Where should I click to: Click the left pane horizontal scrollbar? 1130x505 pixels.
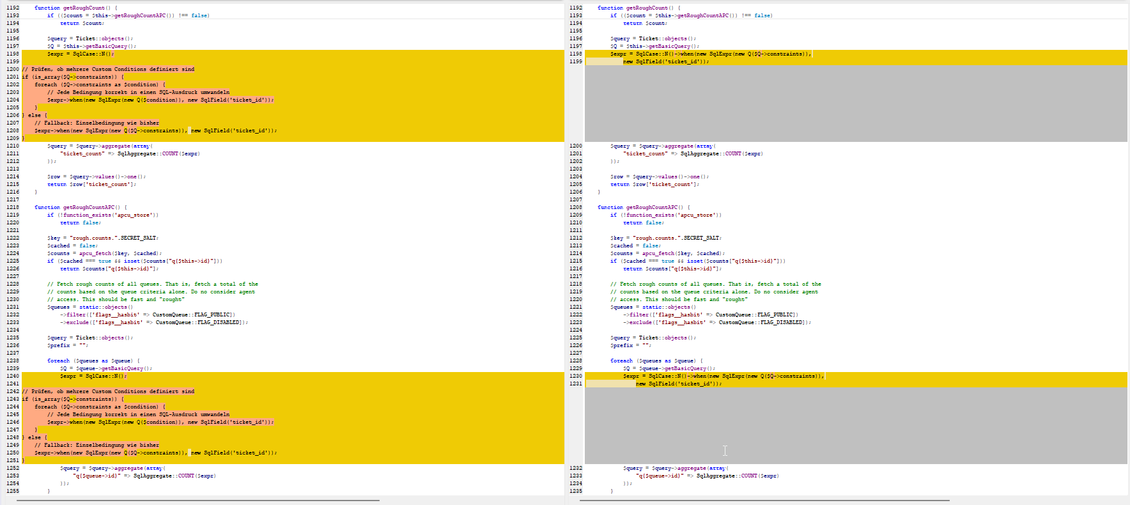198,500
